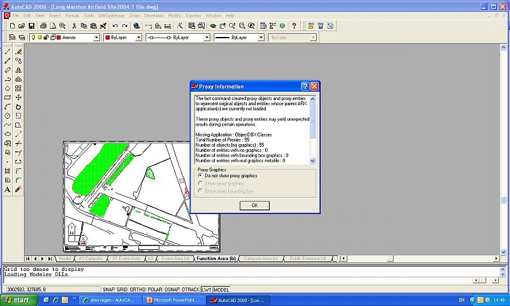Switch to the Campsite Area (c) tab
The image size is (510, 306).
(x=261, y=259)
